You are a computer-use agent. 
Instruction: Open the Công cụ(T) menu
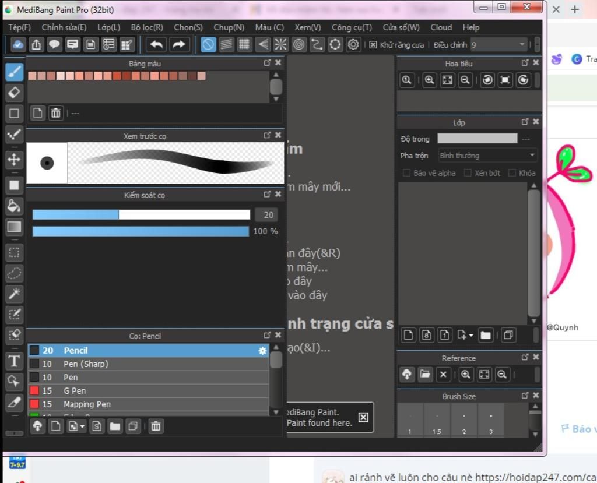(x=352, y=27)
